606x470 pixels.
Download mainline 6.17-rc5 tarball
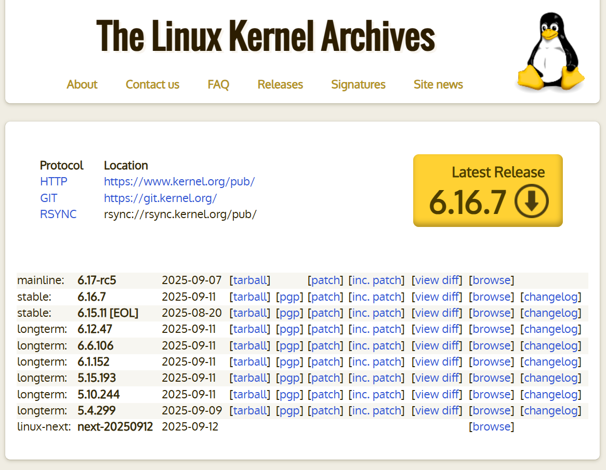click(x=250, y=280)
